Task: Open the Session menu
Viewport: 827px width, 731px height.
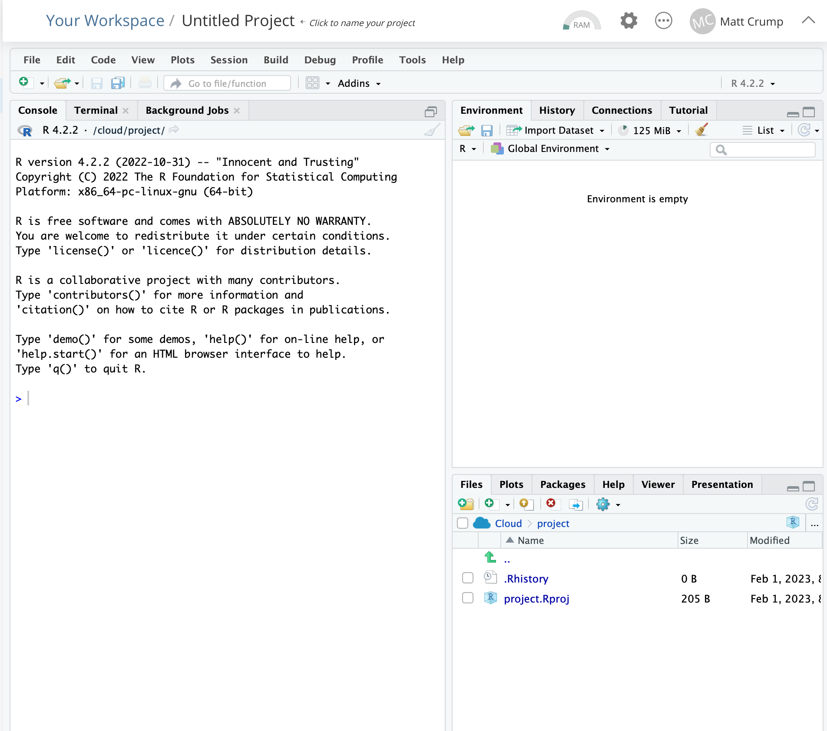Action: (x=229, y=60)
